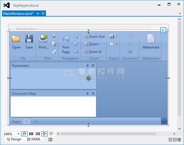
Task: Click the top margin anchor handle
Action: point(89,32)
